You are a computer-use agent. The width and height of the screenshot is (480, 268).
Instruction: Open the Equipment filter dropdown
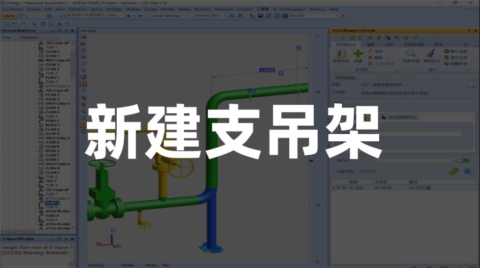point(56,37)
